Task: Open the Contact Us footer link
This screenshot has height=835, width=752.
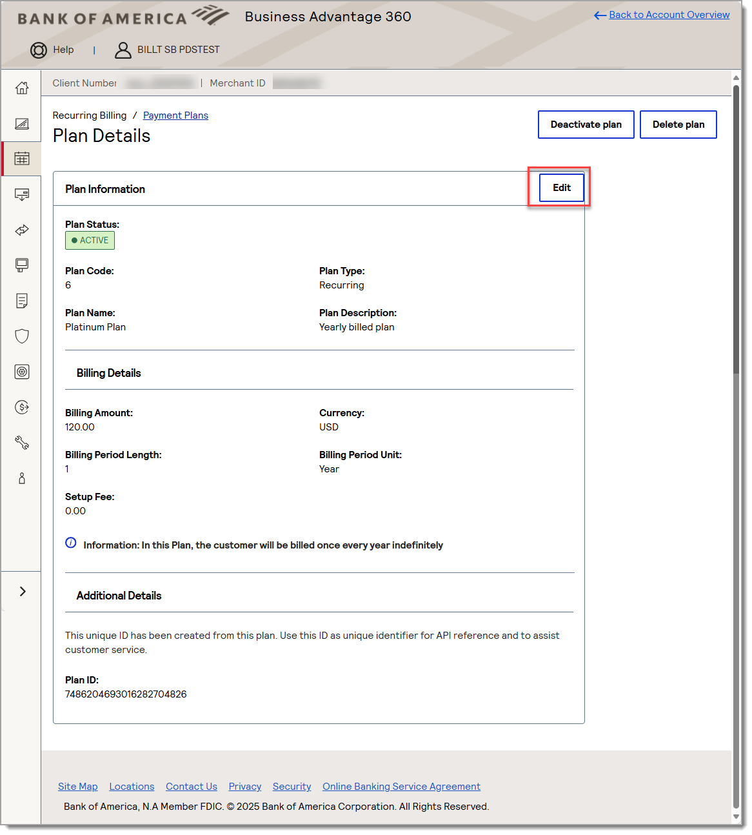Action: 192,787
